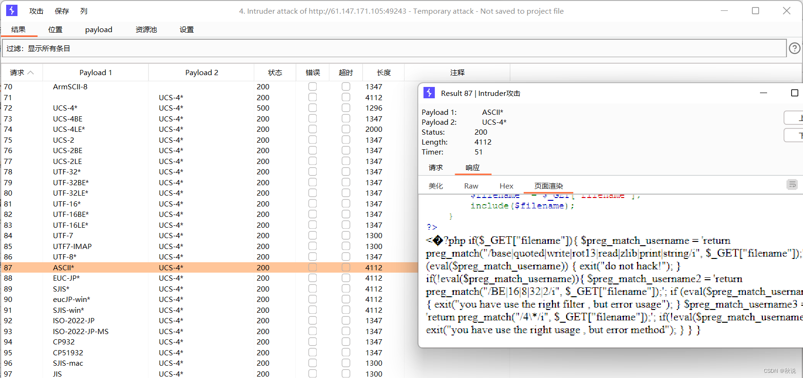Sort by the 状态 column header
Viewport: 803px width, 378px height.
pyautogui.click(x=275, y=72)
